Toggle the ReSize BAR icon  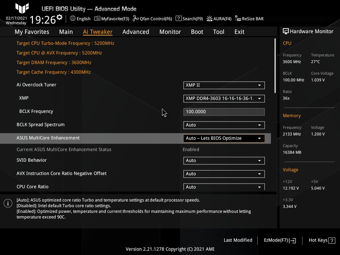click(238, 19)
